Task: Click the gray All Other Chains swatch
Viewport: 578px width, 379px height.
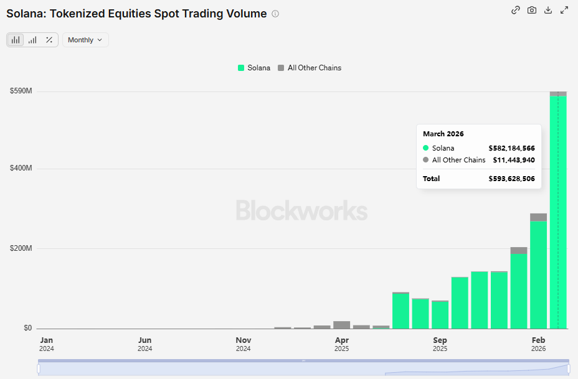Action: (x=281, y=68)
